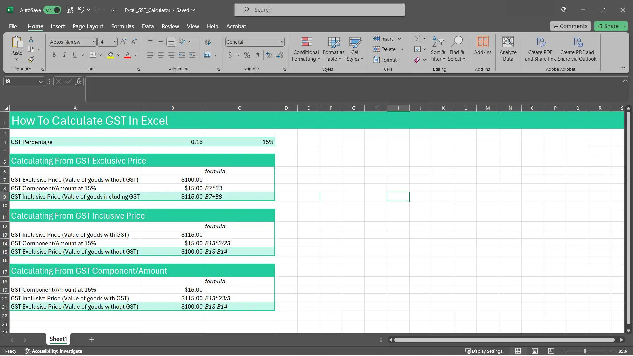
Task: Open the Insert ribbon tab
Action: [58, 26]
